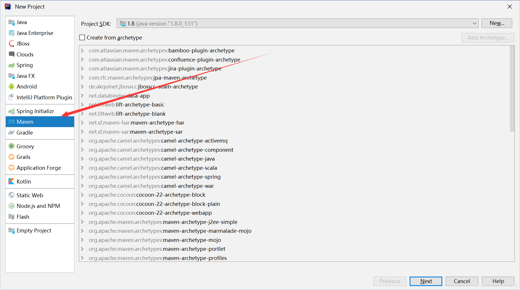Select camel-archetype-war row

tap(294, 186)
